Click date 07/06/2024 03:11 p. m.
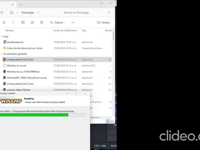The height and width of the screenshot is (150, 200). pos(65,71)
